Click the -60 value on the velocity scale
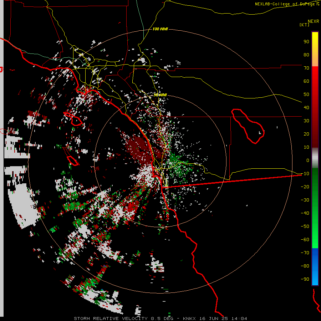Screen dimensions: 321x321 [305, 240]
